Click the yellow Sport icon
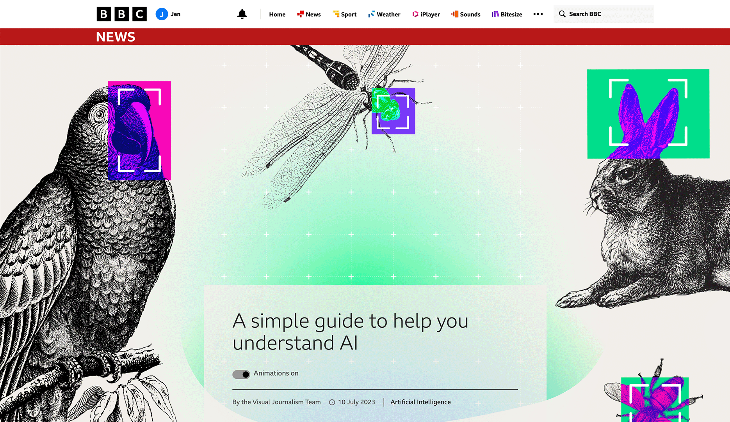 tap(336, 14)
